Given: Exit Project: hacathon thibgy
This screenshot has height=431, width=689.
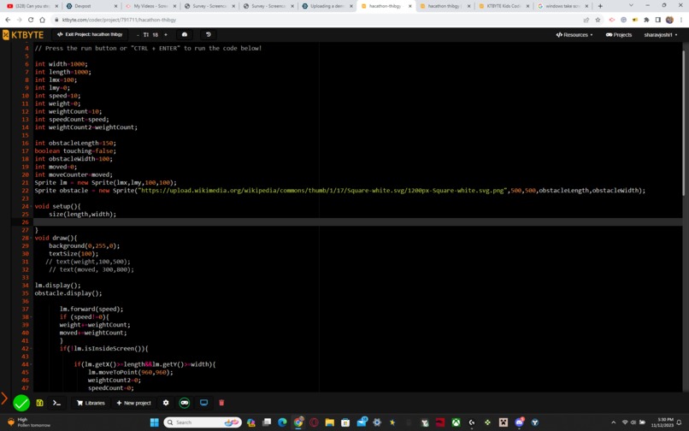Looking at the screenshot, I should pyautogui.click(x=90, y=35).
